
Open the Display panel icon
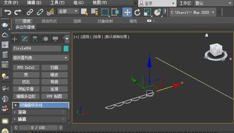pyautogui.click(x=55, y=39)
